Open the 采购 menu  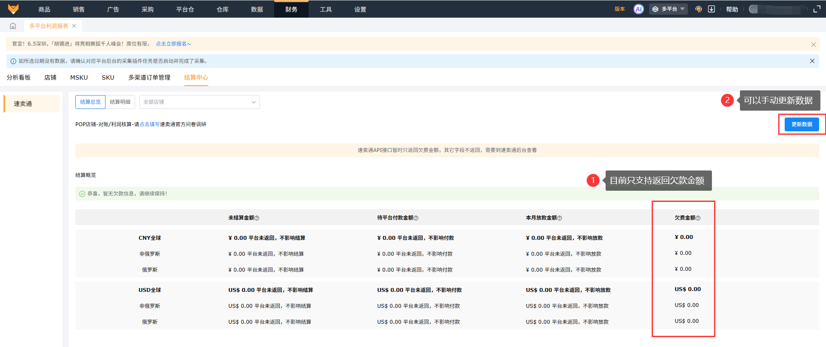click(x=148, y=9)
